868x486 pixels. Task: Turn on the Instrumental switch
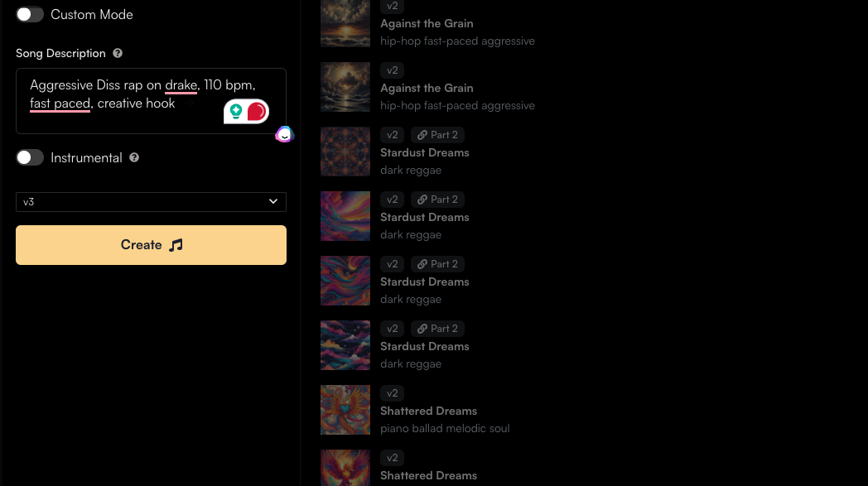[x=30, y=158]
